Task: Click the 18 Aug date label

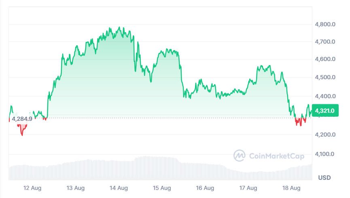Action: click(291, 188)
